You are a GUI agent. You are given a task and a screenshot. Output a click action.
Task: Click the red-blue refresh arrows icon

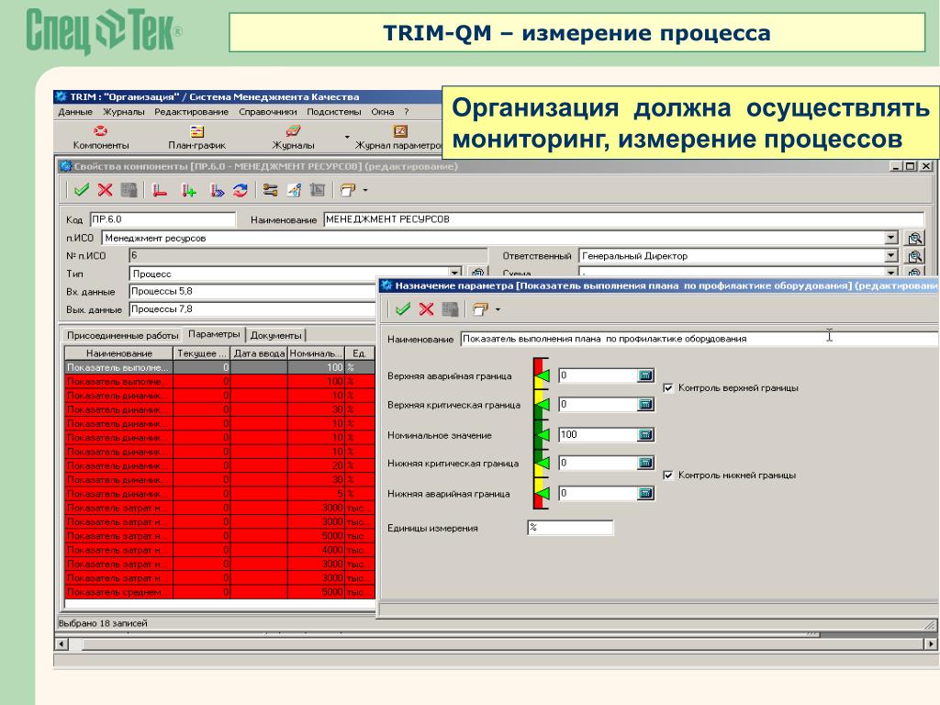pos(241,191)
